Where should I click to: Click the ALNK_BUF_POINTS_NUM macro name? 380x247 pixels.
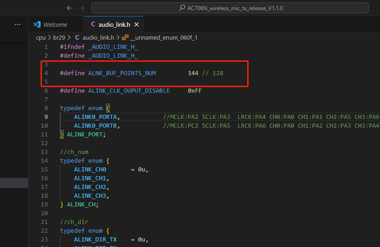click(122, 73)
